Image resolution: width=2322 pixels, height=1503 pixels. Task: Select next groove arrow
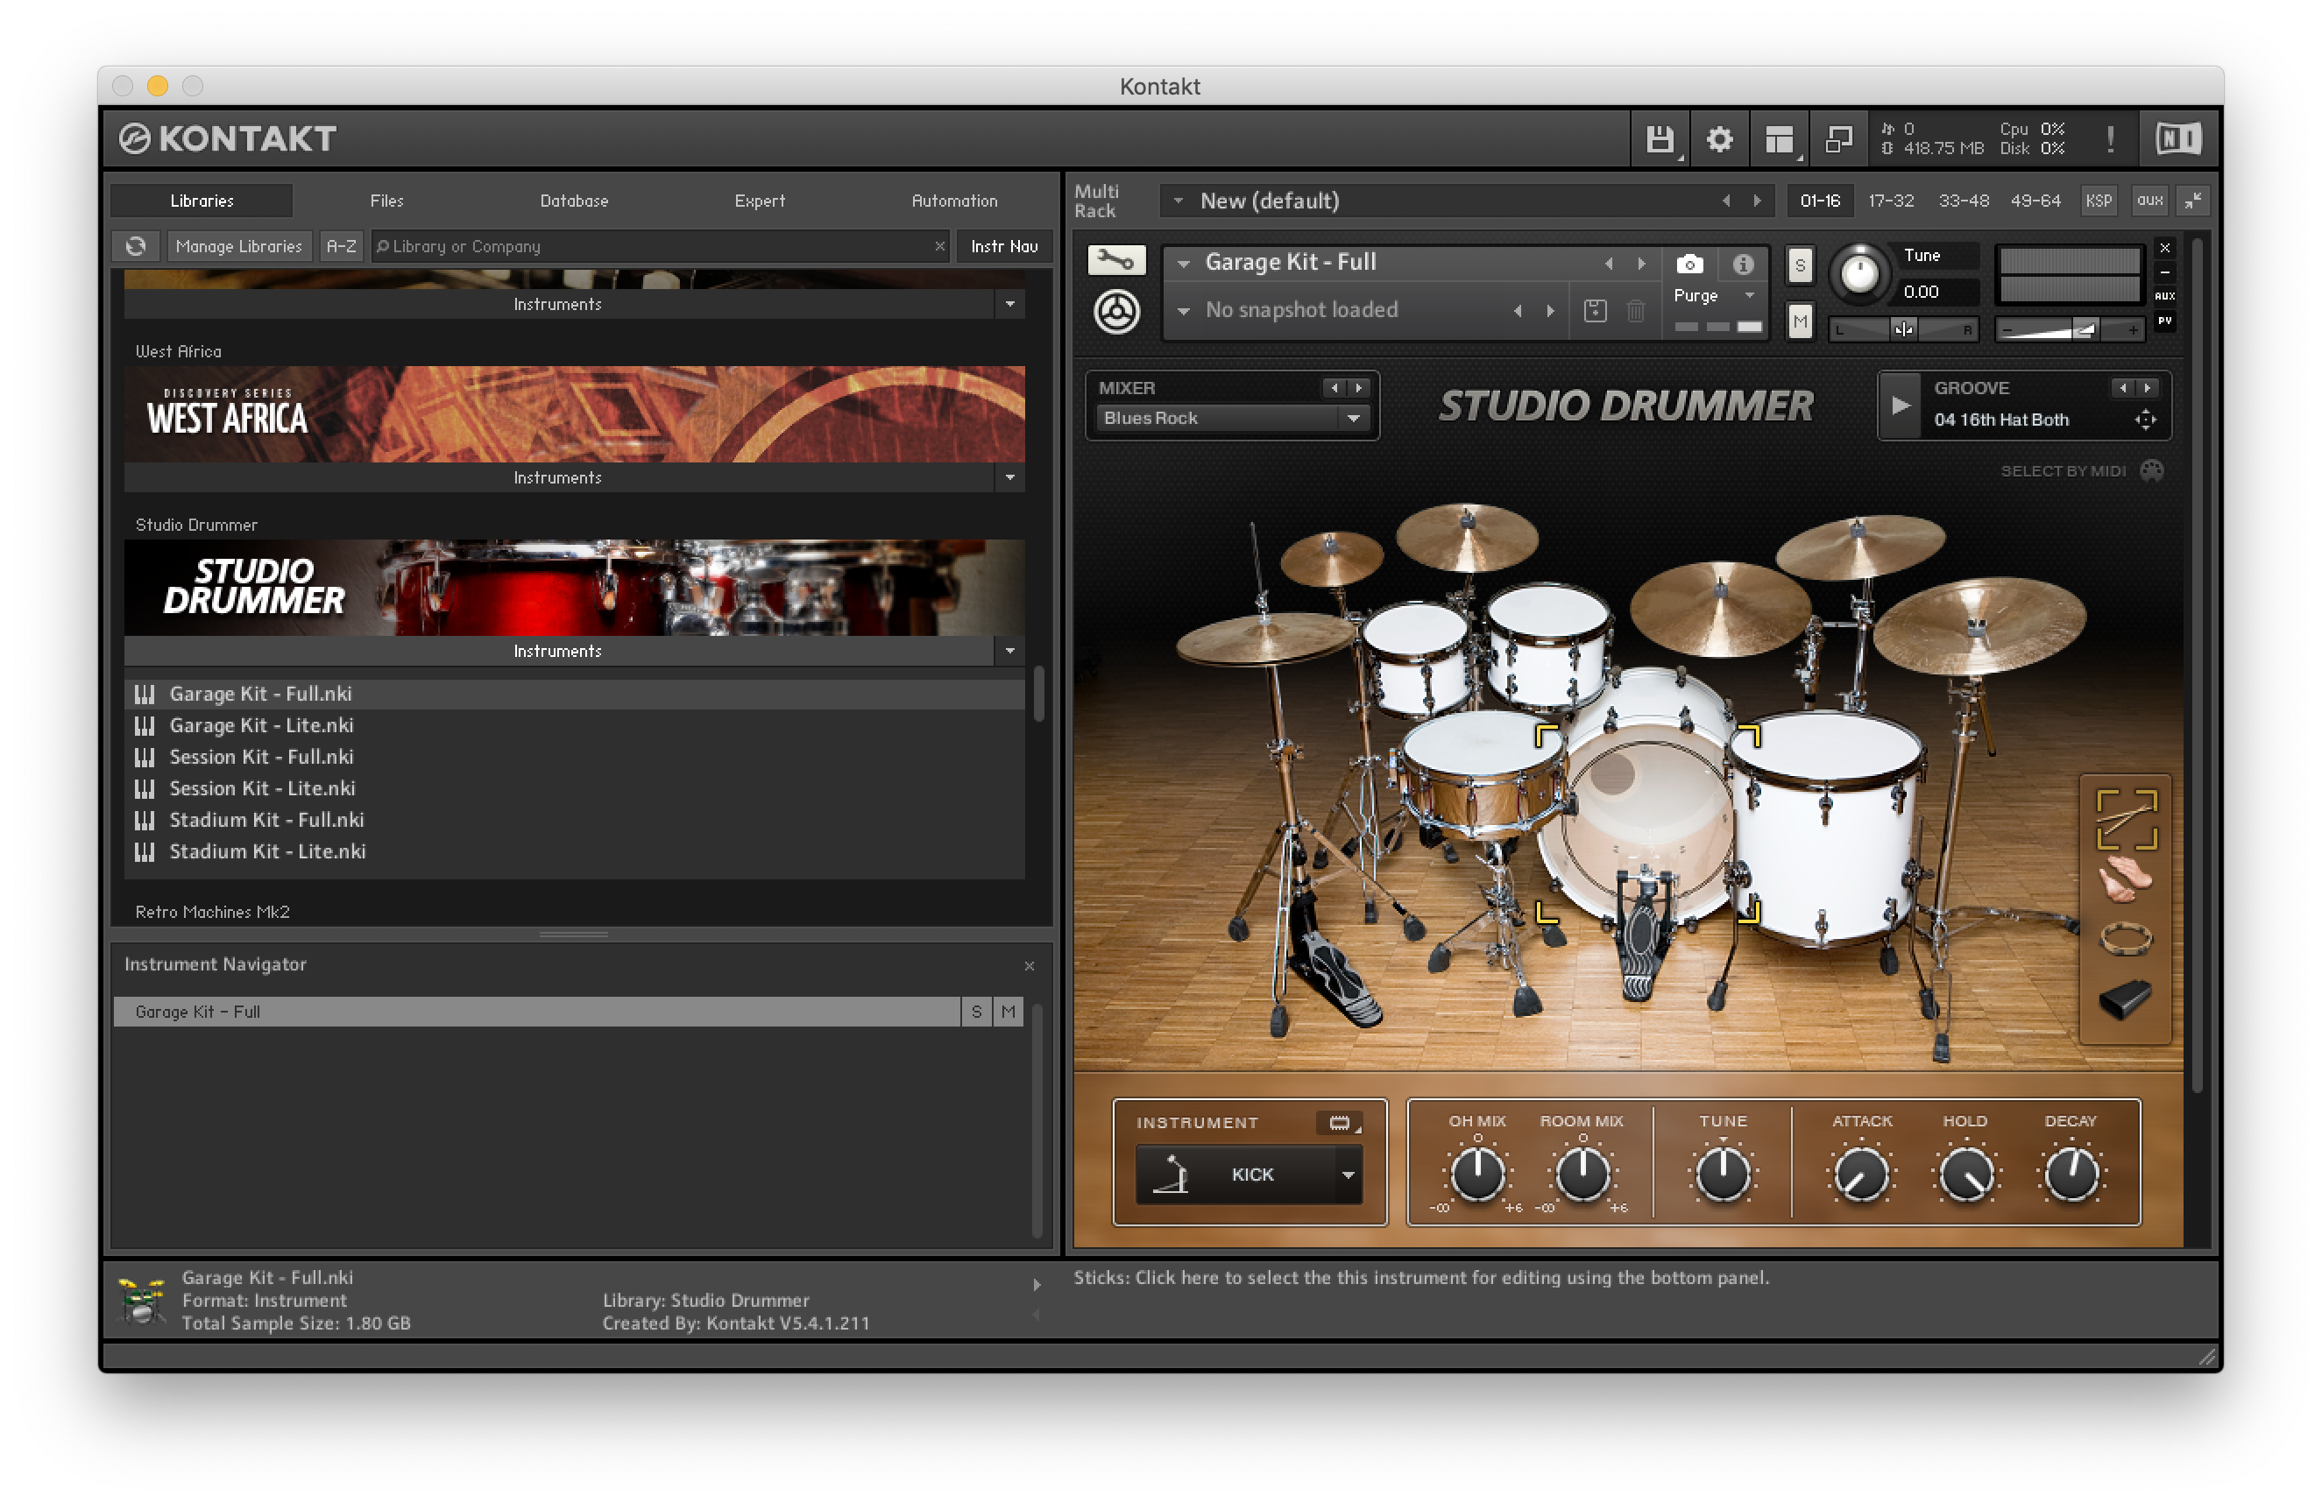pyautogui.click(x=2148, y=388)
